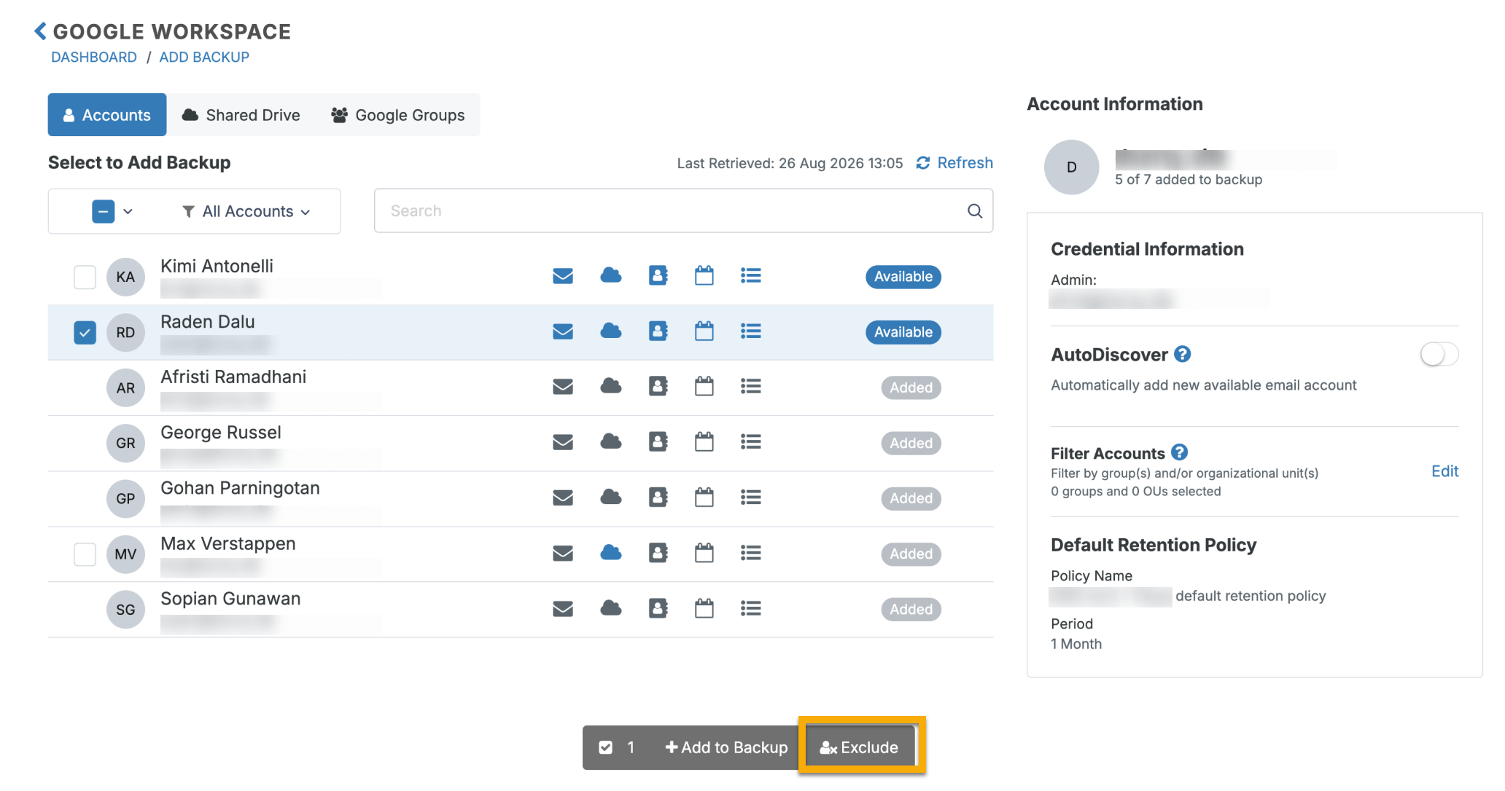This screenshot has width=1505, height=791.
Task: Click calendar icon for George Russel
Action: click(704, 441)
